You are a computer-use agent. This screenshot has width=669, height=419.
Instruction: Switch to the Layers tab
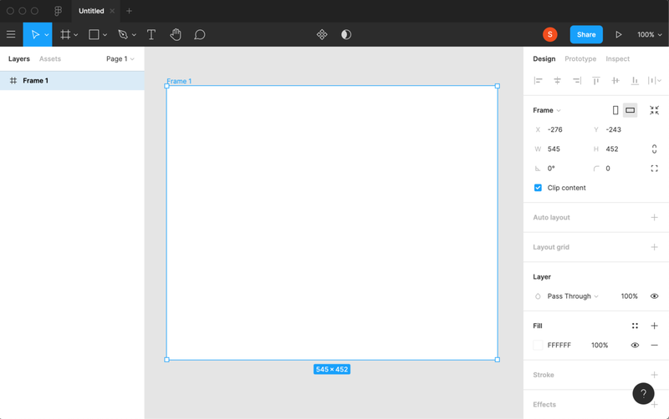18,58
